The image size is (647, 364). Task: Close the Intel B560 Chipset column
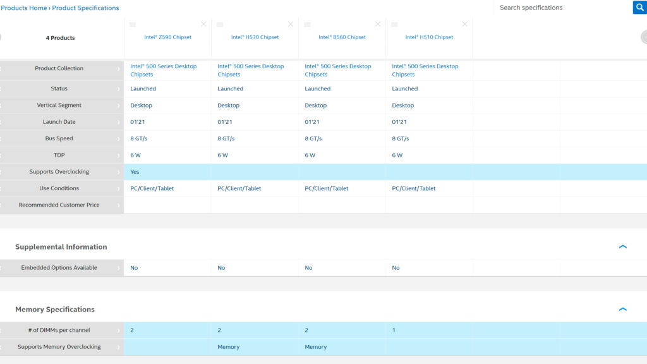(378, 25)
